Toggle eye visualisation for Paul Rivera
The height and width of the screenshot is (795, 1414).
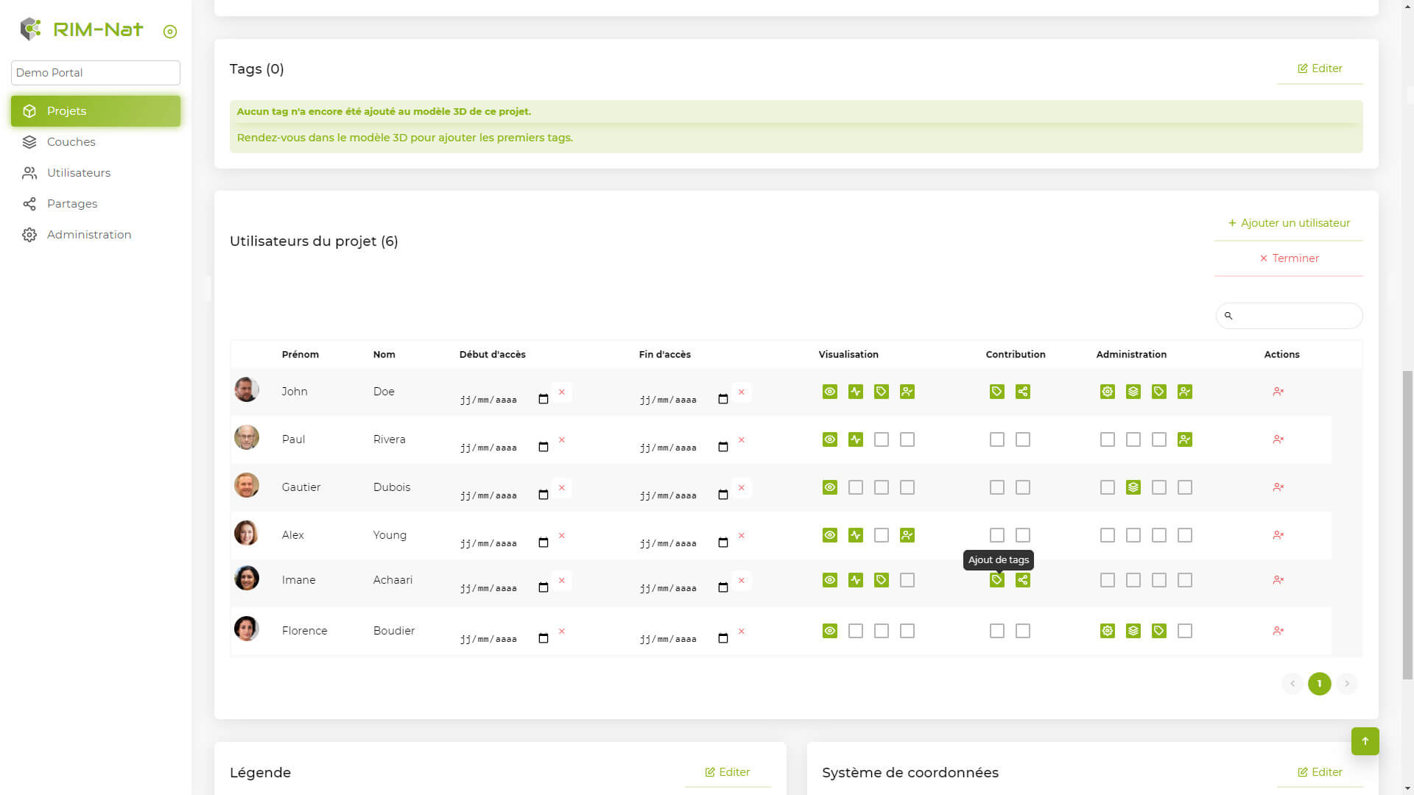click(x=829, y=439)
